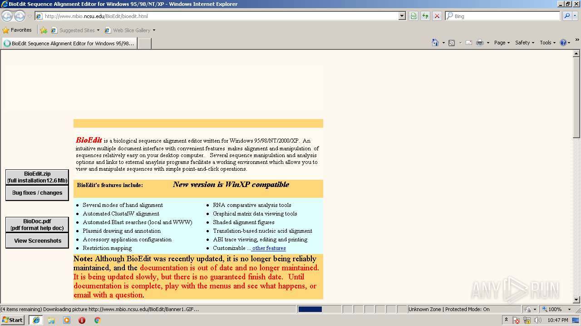Open the Safety menu
This screenshot has height=326, width=581.
pos(524,43)
